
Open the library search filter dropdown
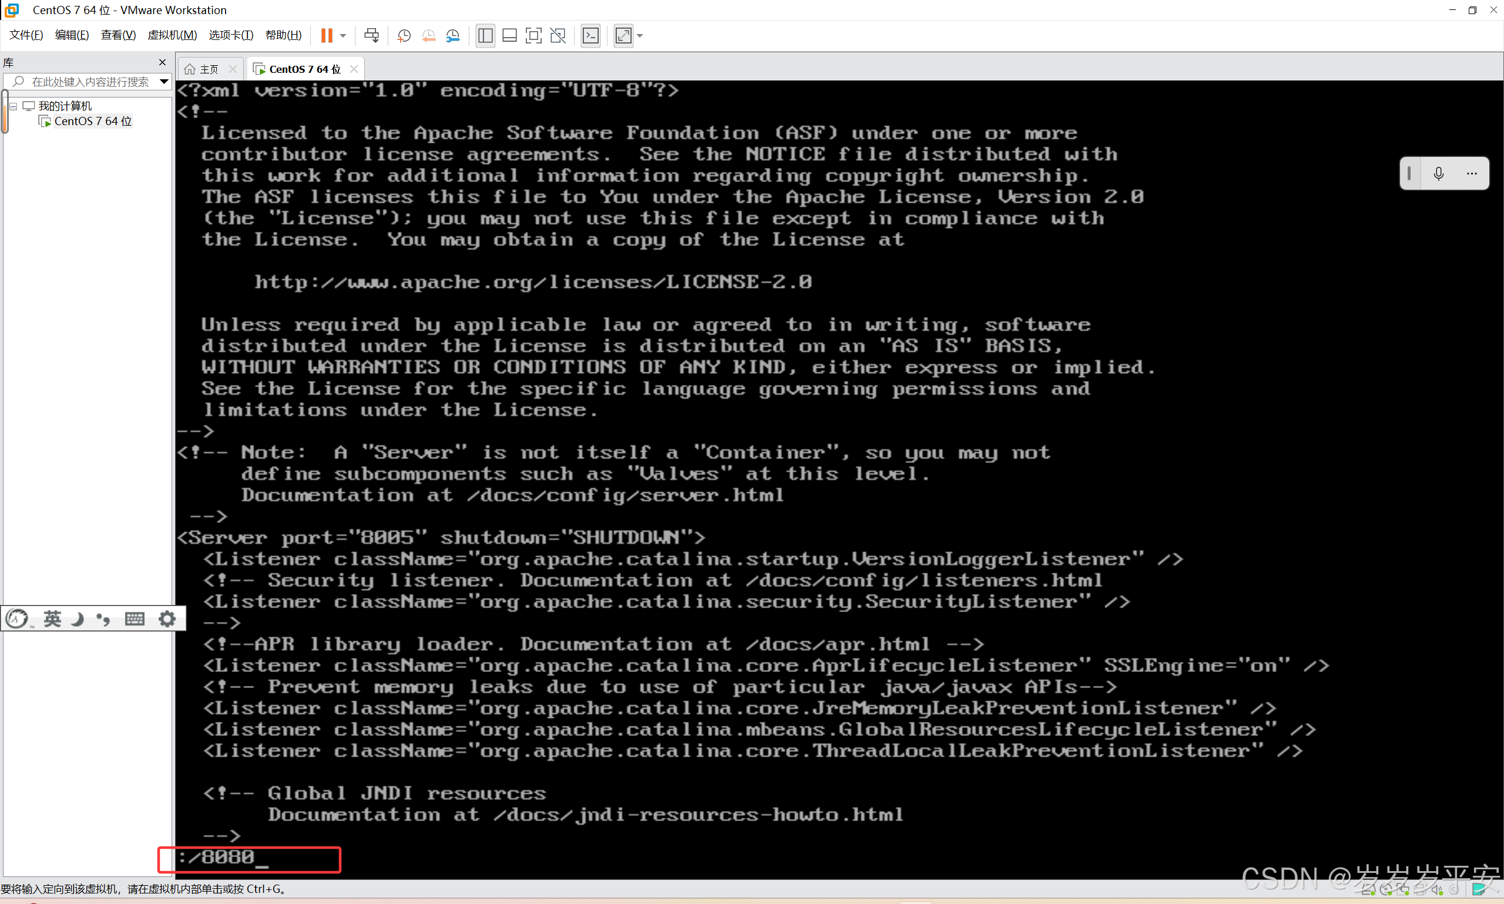point(164,82)
